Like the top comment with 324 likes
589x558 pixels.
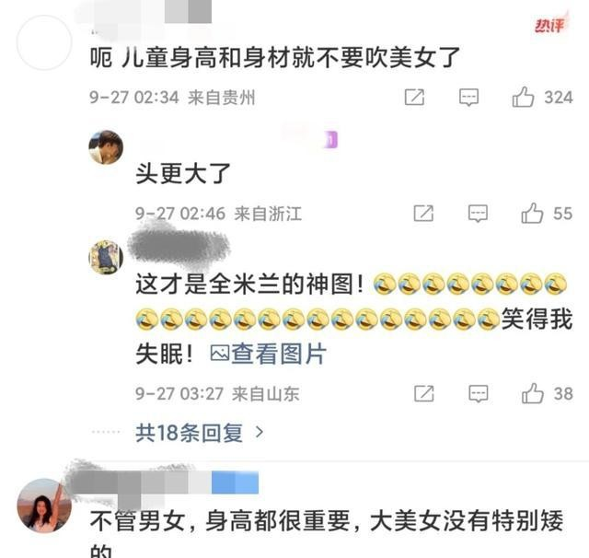(x=523, y=97)
